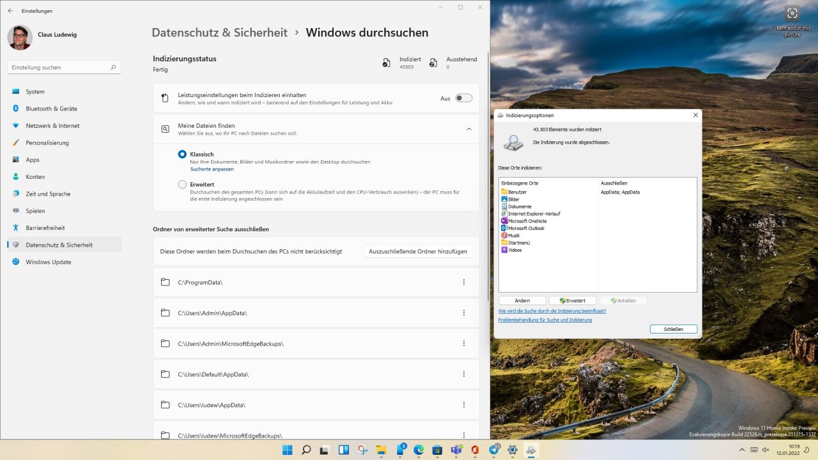Open Zeit und Sprache settings
Screen dimensions: 818x460
click(x=64, y=194)
